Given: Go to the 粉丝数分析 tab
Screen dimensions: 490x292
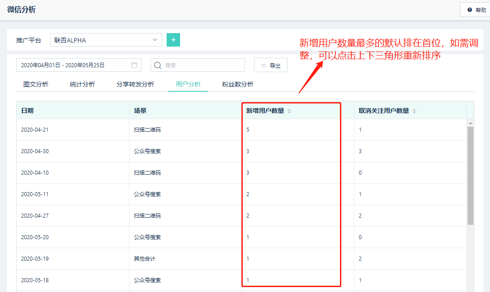Looking at the screenshot, I should click(x=237, y=84).
